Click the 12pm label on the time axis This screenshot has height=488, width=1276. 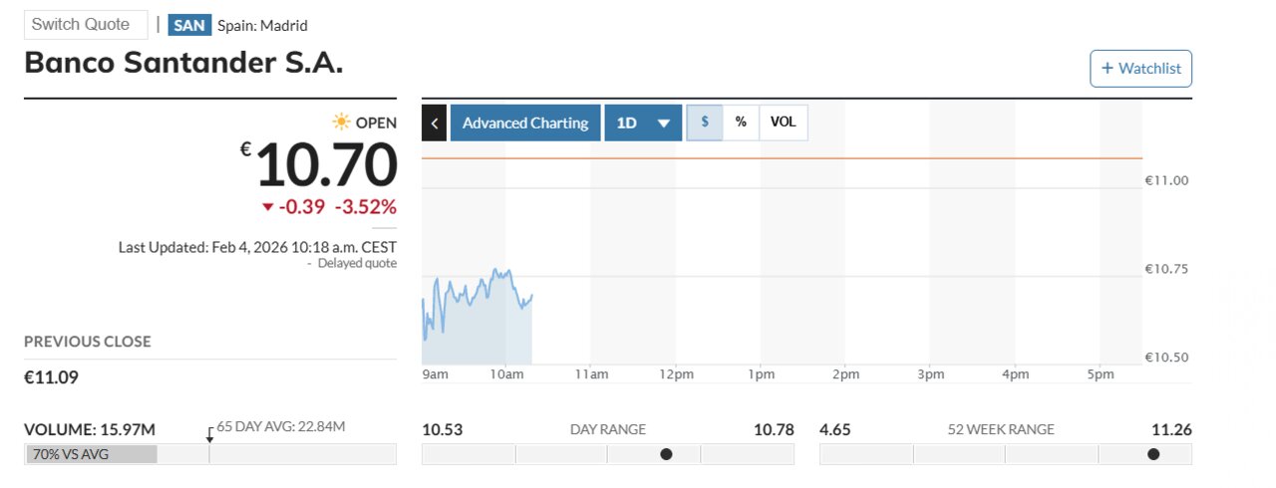(676, 374)
